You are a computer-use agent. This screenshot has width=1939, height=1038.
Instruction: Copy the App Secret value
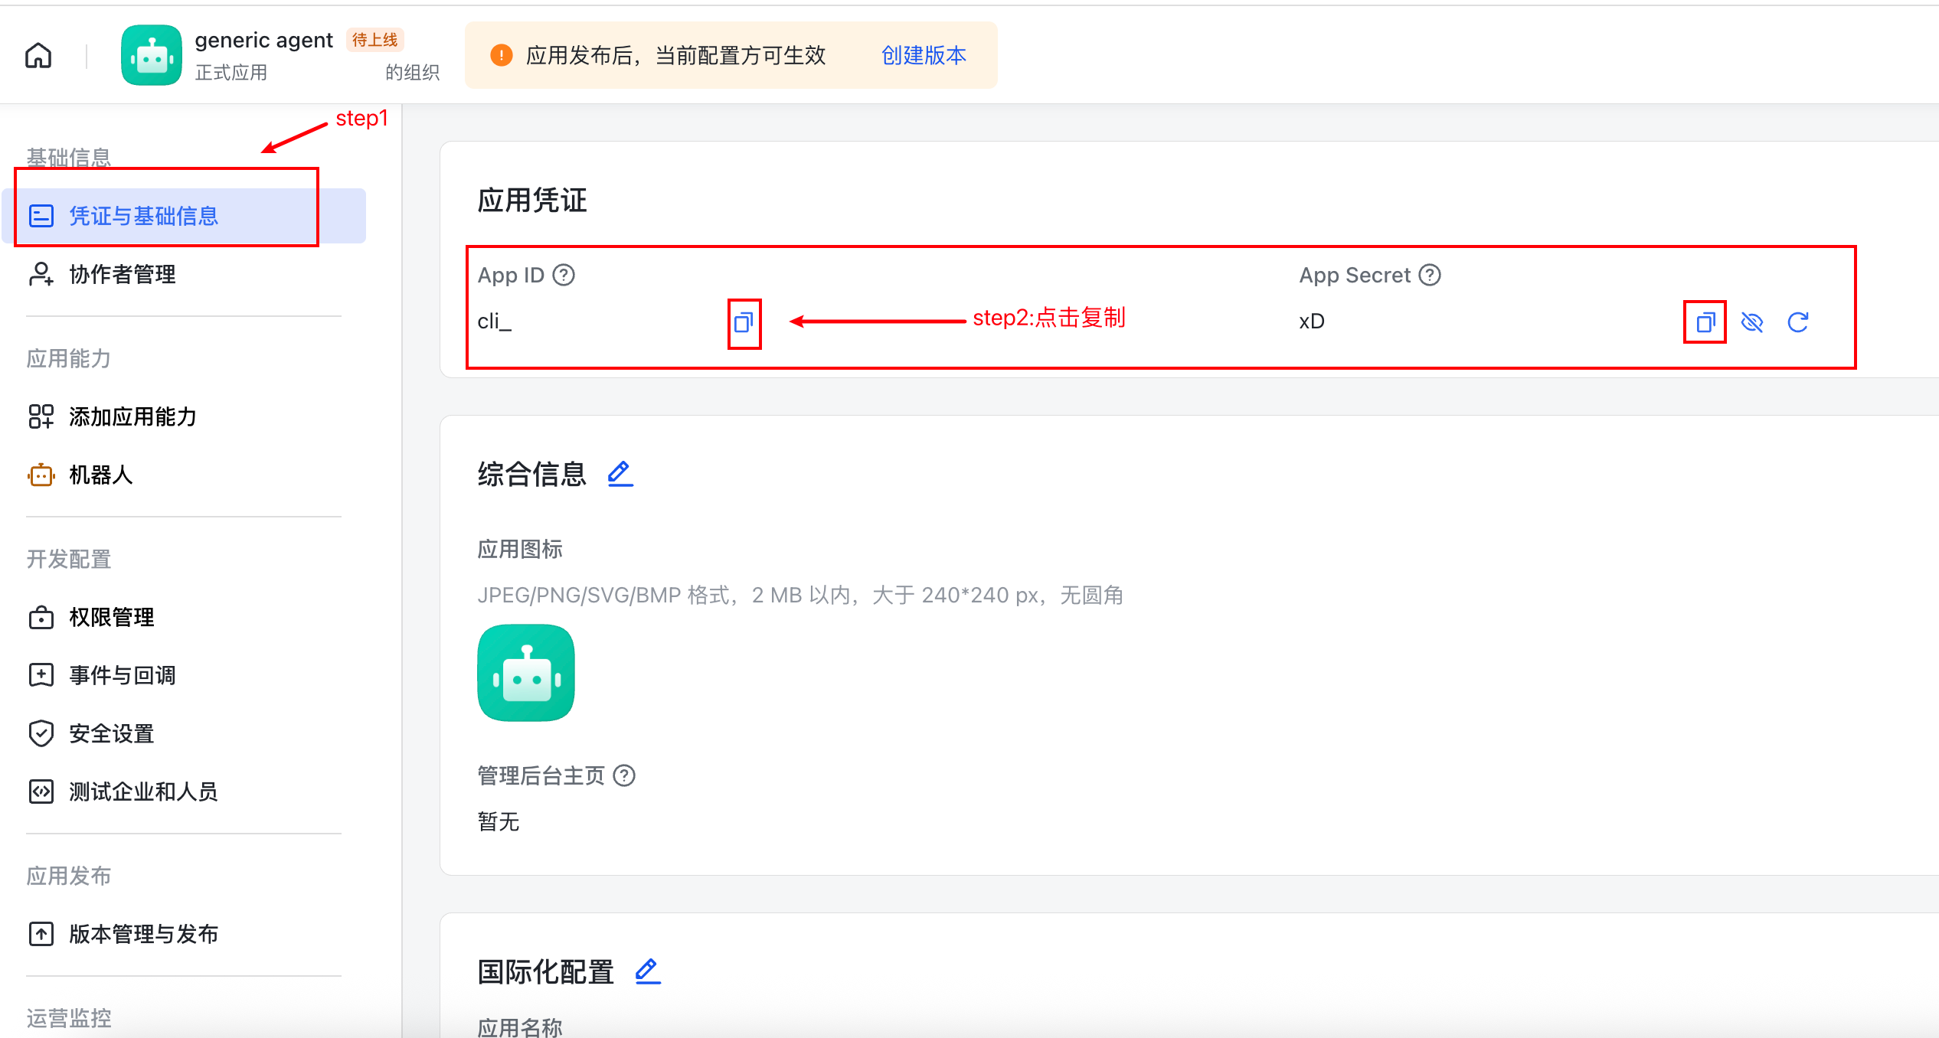tap(1705, 323)
